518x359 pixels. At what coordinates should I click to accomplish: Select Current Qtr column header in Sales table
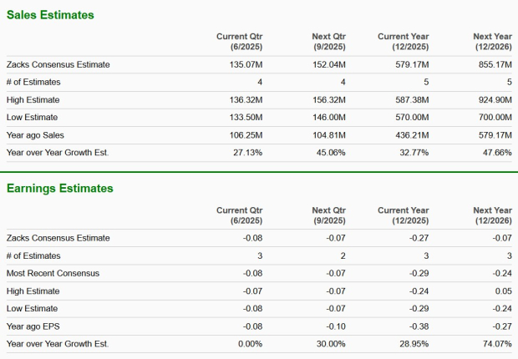click(x=239, y=42)
